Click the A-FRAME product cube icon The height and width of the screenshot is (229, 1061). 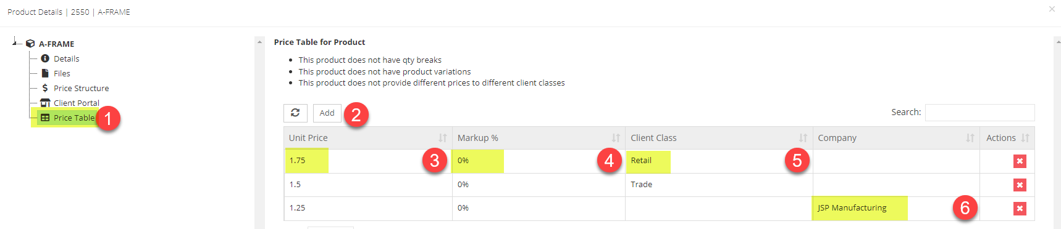pyautogui.click(x=30, y=44)
